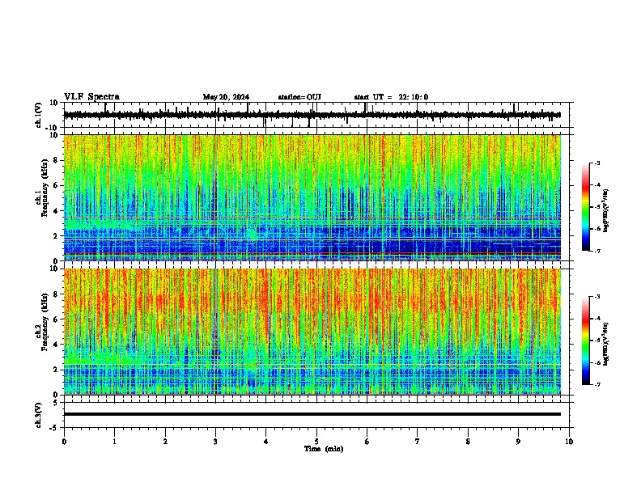Click ch.1 log(PSD) colorbar caption
This screenshot has width=641, height=495.
point(606,211)
